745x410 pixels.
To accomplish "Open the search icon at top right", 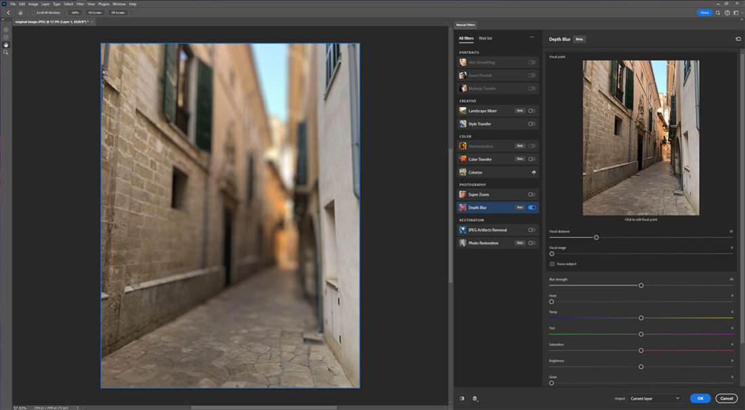I will [718, 13].
